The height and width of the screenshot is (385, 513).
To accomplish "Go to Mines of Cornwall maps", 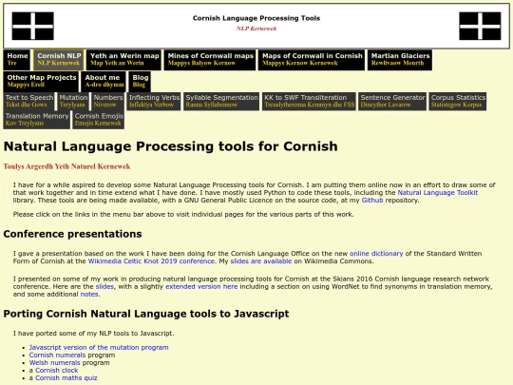I will 210,60.
